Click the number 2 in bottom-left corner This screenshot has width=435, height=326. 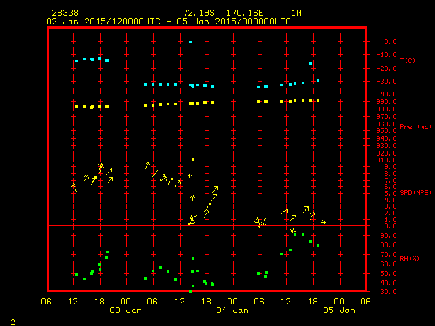tap(12, 320)
